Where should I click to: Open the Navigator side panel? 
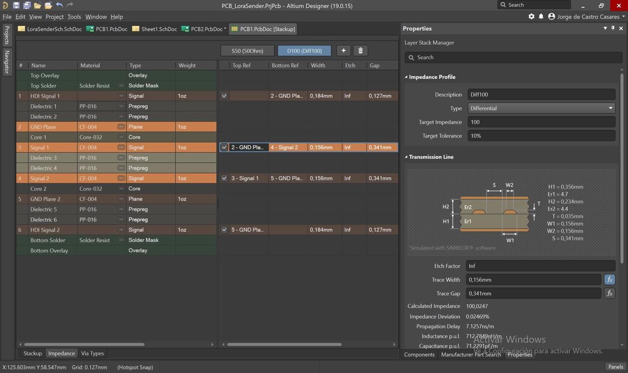click(x=7, y=62)
